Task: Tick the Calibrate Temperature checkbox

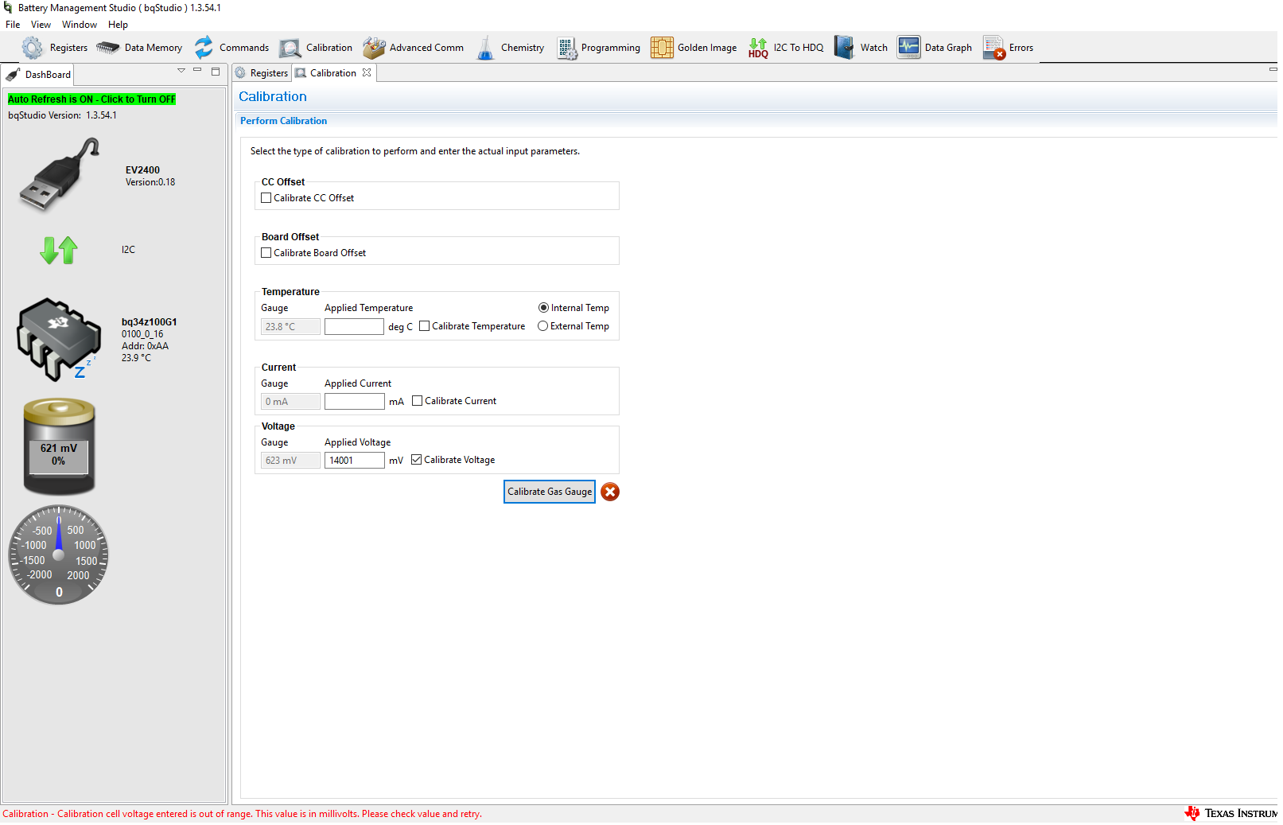Action: (425, 326)
